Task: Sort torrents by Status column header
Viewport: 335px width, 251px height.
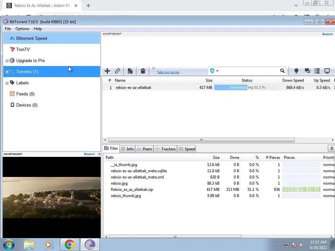Action: tap(247, 80)
